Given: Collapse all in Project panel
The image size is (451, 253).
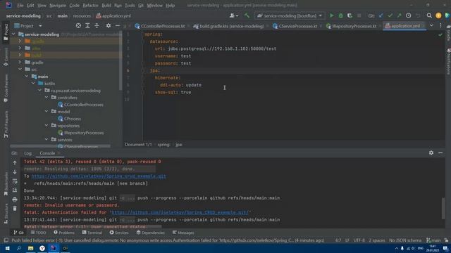Looking at the screenshot, I should (x=97, y=26).
